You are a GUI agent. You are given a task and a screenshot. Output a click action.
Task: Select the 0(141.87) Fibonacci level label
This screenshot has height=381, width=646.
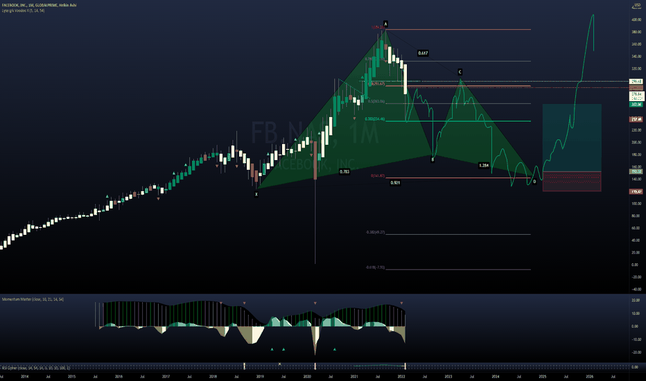(x=377, y=176)
